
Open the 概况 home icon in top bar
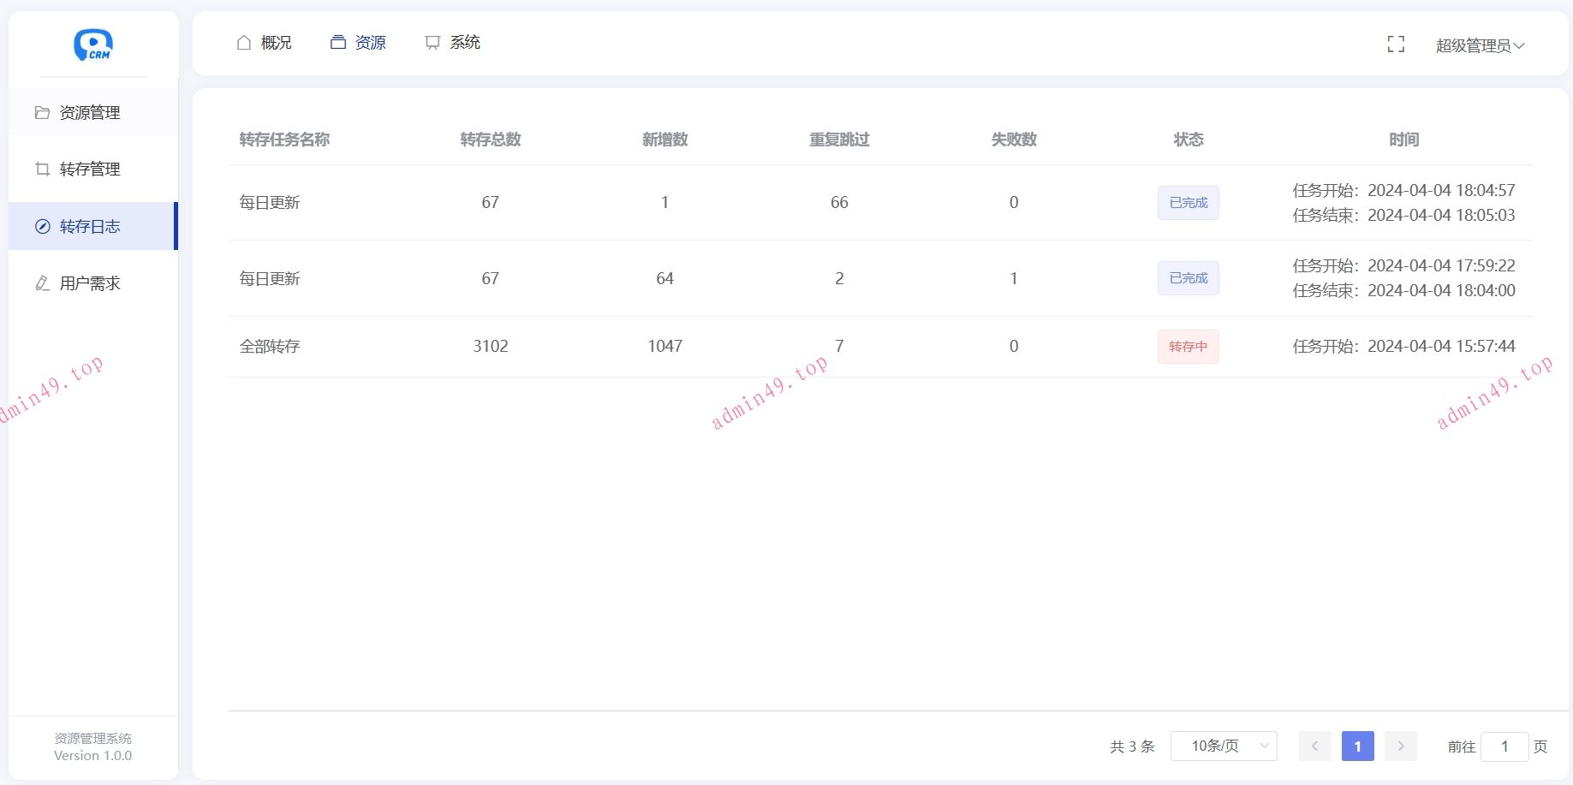pos(243,41)
